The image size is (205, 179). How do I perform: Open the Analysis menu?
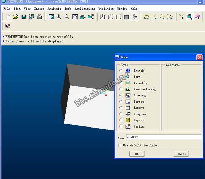(54, 9)
